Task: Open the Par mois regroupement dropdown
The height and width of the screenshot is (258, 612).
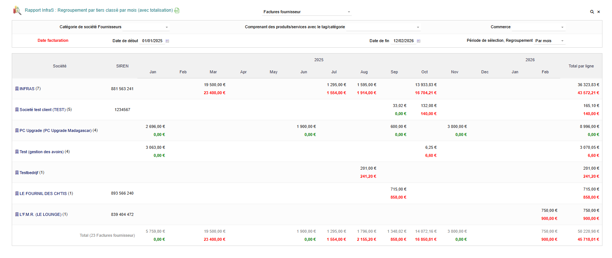Action: [x=550, y=41]
